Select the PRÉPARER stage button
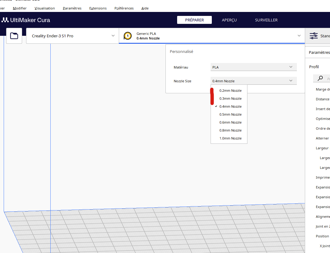Screen dimensions: 330x253 pos(194,20)
